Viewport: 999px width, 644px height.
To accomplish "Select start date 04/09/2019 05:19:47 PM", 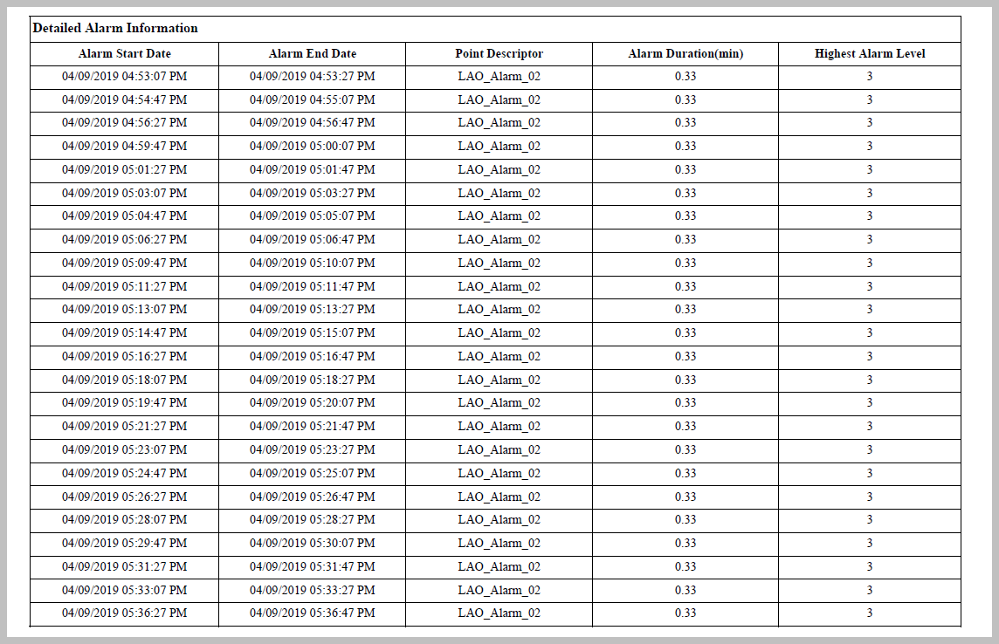I will click(124, 402).
